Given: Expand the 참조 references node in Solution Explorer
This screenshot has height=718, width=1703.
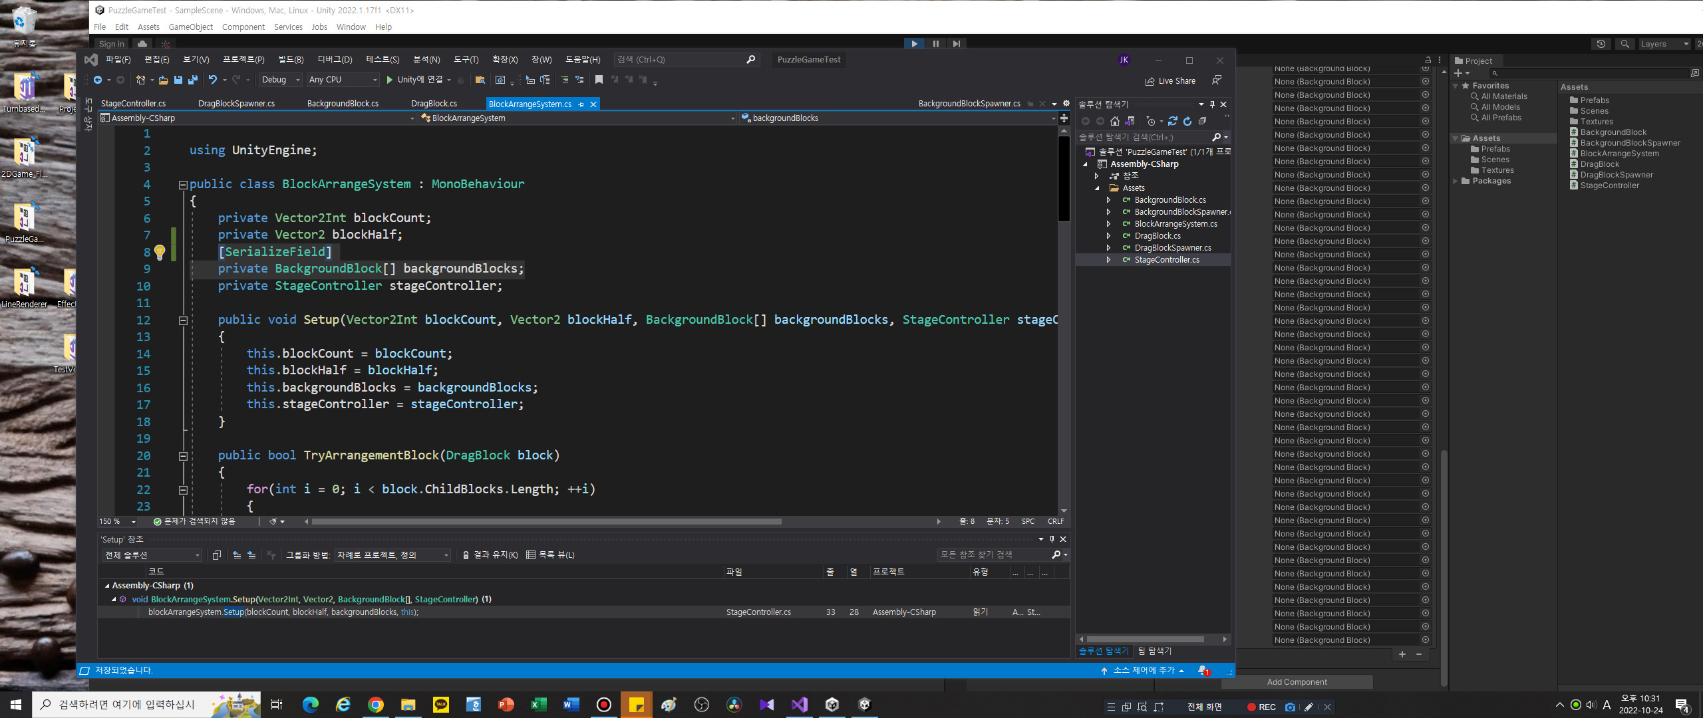Looking at the screenshot, I should click(1096, 176).
